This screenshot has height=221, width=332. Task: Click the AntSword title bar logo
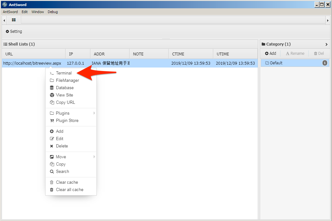click(5, 4)
